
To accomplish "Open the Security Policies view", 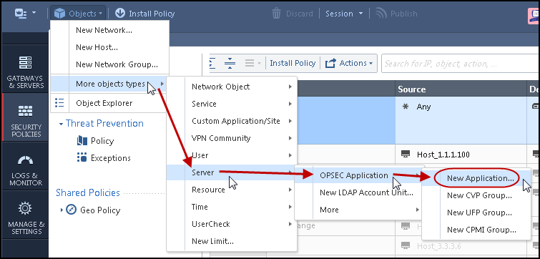I will tap(25, 120).
